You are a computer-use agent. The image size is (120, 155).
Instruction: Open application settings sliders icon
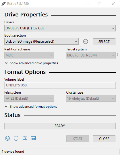click(x=25, y=138)
